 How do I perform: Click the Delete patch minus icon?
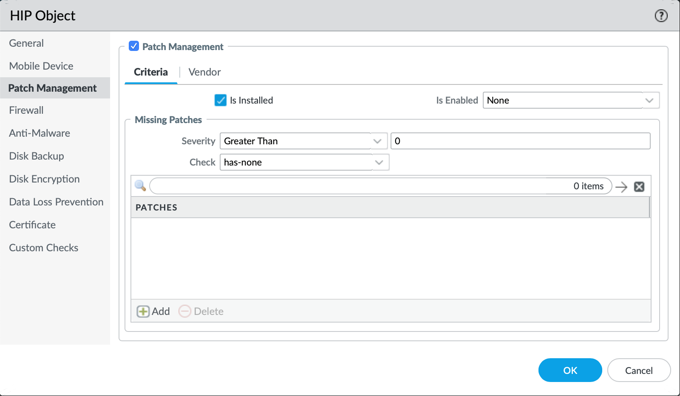(x=185, y=312)
